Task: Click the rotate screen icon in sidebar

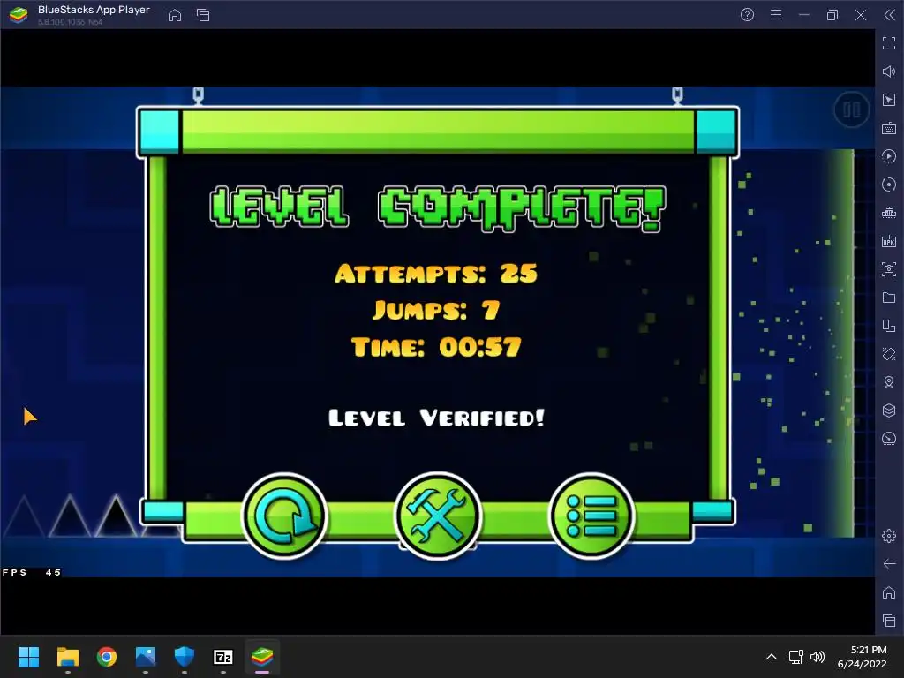Action: tap(889, 354)
